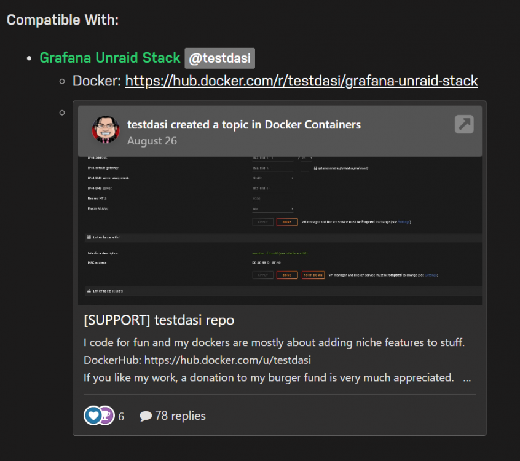Open the Grafana Unraid Stack link
The width and height of the screenshot is (520, 461).
tap(110, 58)
